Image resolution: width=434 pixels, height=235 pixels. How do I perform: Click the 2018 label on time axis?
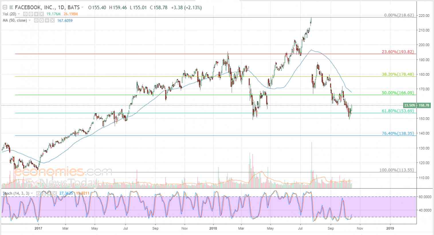tap(213, 228)
